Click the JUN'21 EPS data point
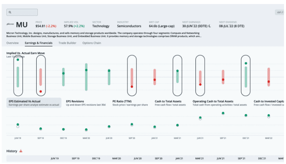 click(200, 118)
